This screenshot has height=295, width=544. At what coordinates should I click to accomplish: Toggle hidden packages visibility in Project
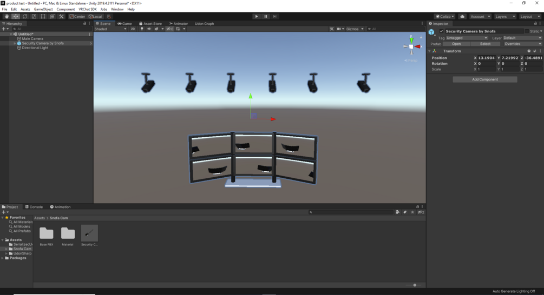421,212
